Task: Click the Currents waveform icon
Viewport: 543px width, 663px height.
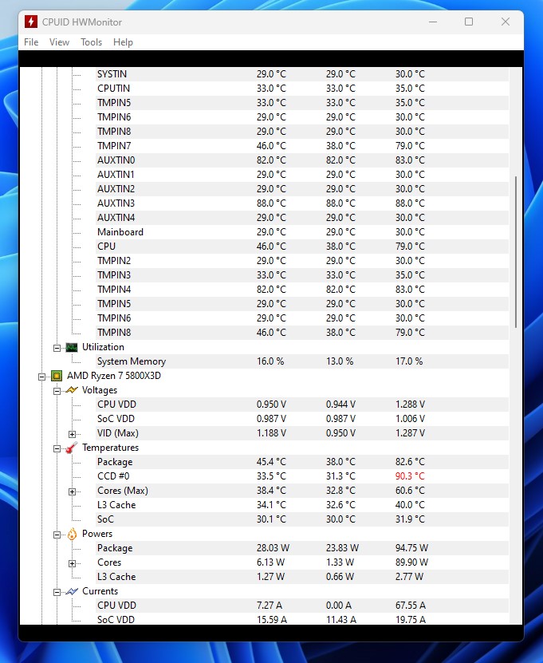Action: [72, 591]
